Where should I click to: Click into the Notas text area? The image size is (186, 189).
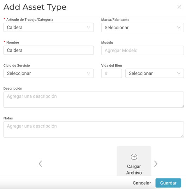[x=94, y=129]
